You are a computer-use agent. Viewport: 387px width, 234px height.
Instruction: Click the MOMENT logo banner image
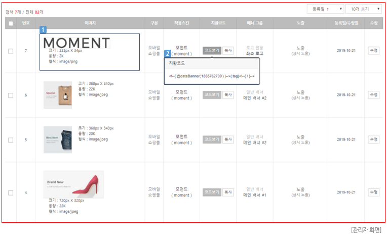point(76,43)
